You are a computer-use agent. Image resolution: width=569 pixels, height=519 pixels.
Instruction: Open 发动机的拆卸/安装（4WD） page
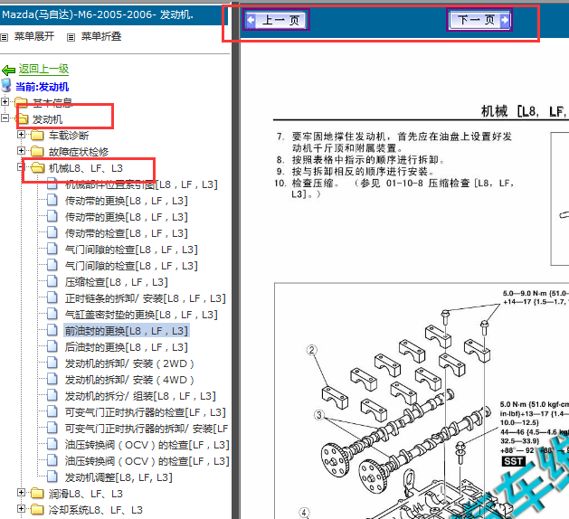pyautogui.click(x=129, y=380)
